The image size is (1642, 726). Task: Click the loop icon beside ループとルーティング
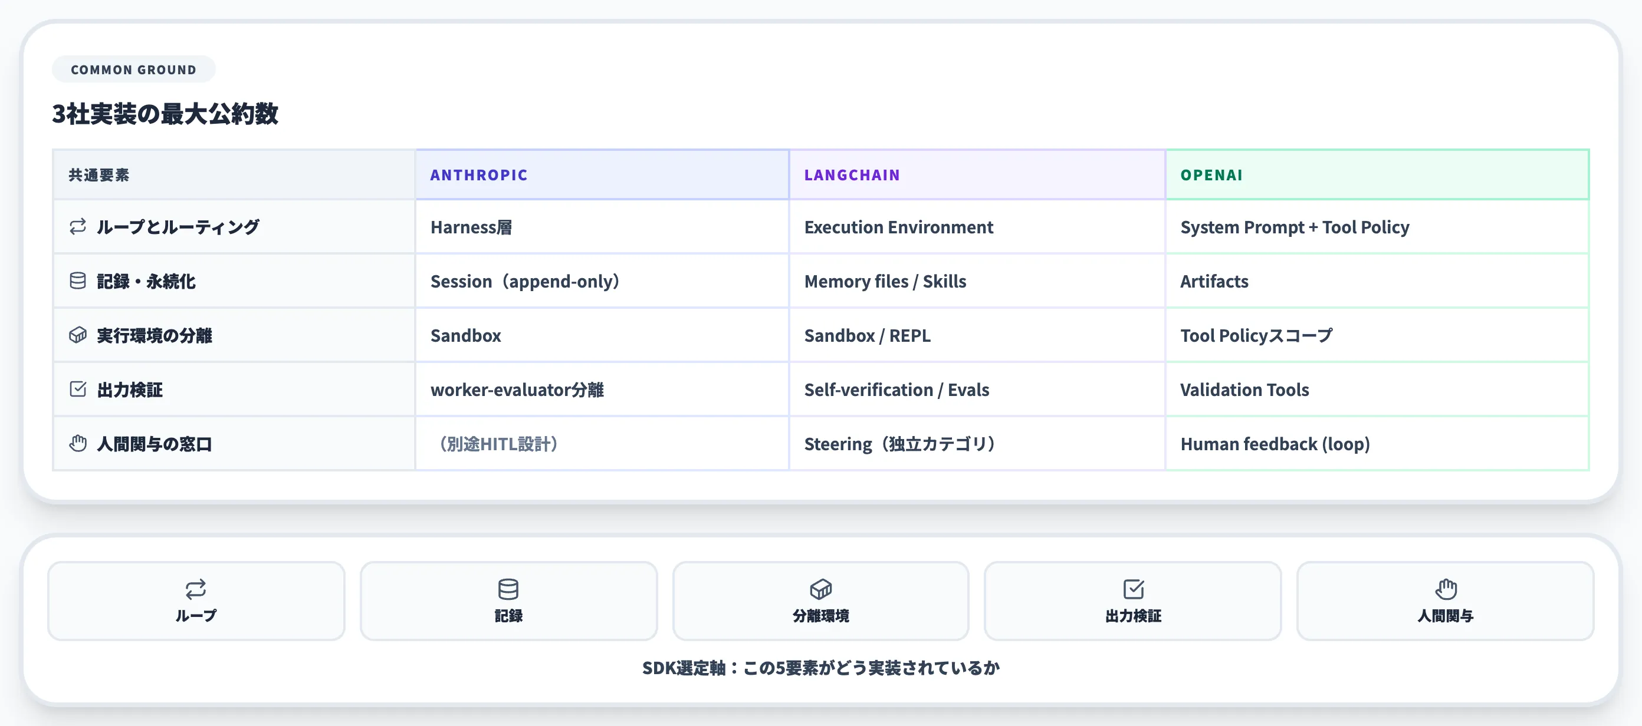click(x=78, y=227)
